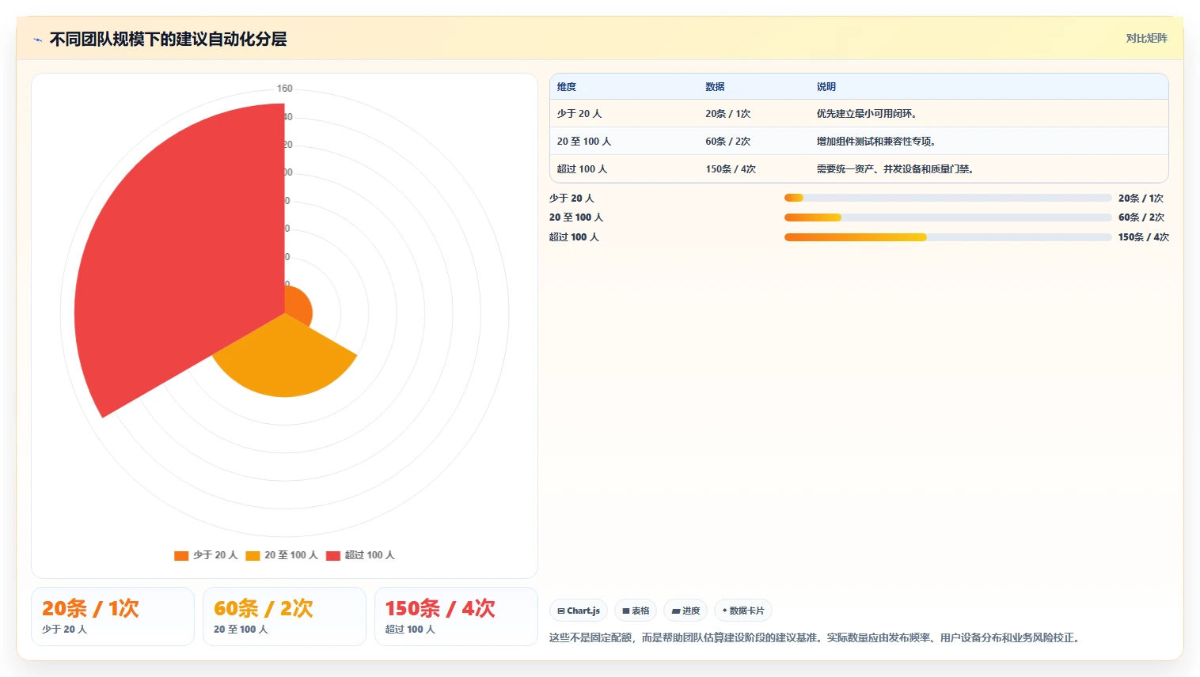Click table cell 超过 100 人

coord(582,169)
